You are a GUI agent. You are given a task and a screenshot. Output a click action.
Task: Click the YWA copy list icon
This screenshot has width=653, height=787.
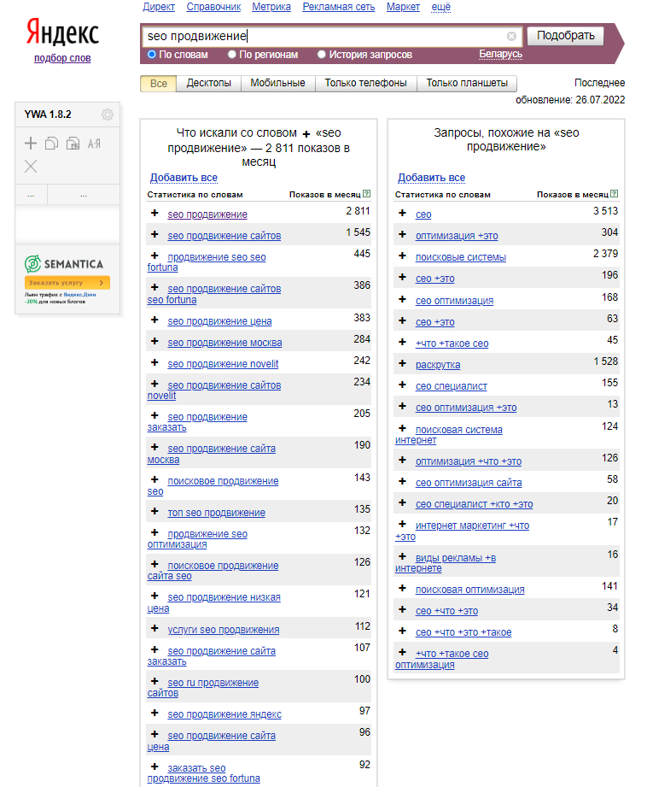pos(52,144)
